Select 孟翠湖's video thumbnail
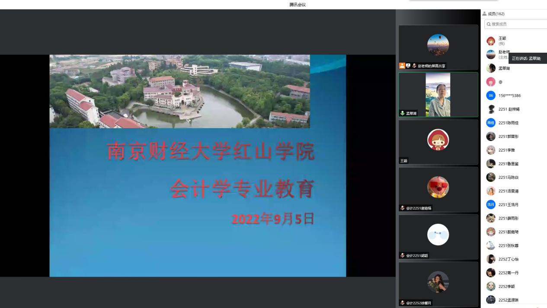Image resolution: width=547 pixels, height=308 pixels. point(438,95)
